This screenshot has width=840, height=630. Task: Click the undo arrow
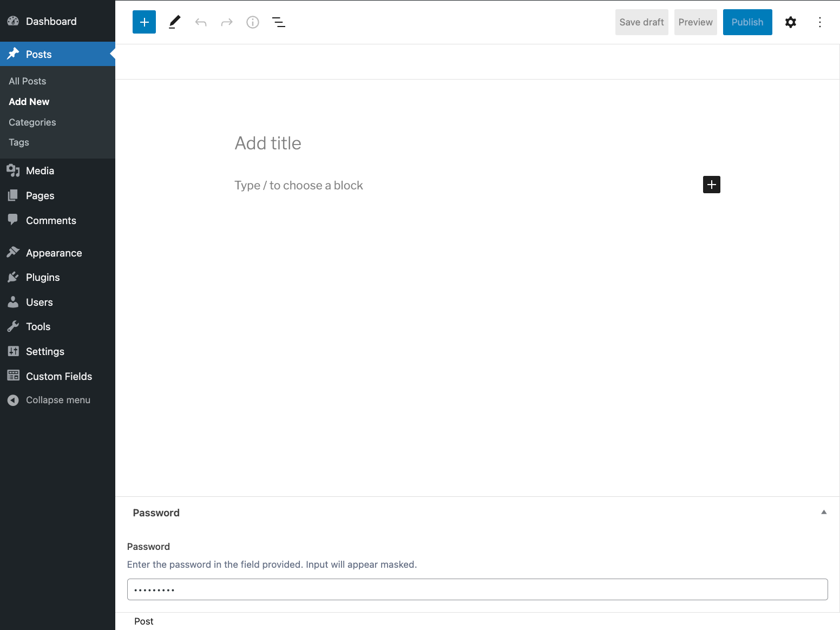tap(200, 22)
